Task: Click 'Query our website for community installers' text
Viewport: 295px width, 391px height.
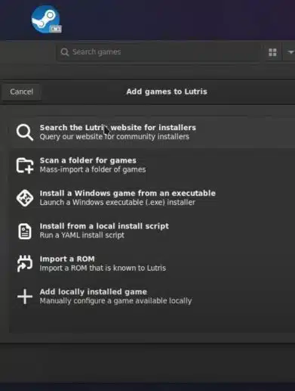Action: pos(115,137)
